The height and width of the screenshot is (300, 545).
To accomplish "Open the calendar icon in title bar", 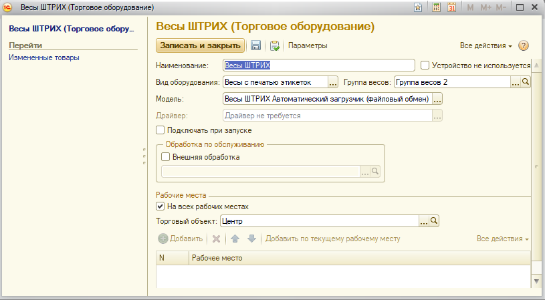I will click(x=451, y=7).
